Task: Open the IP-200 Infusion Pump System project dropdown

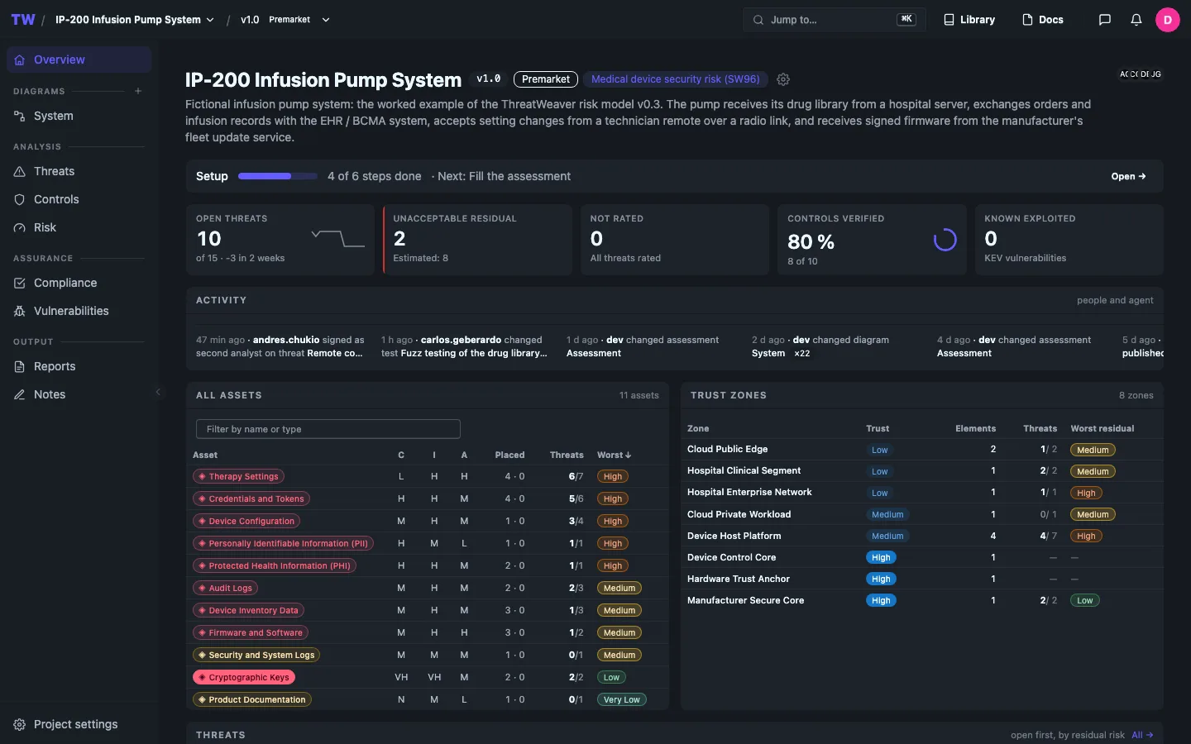Action: (135, 20)
